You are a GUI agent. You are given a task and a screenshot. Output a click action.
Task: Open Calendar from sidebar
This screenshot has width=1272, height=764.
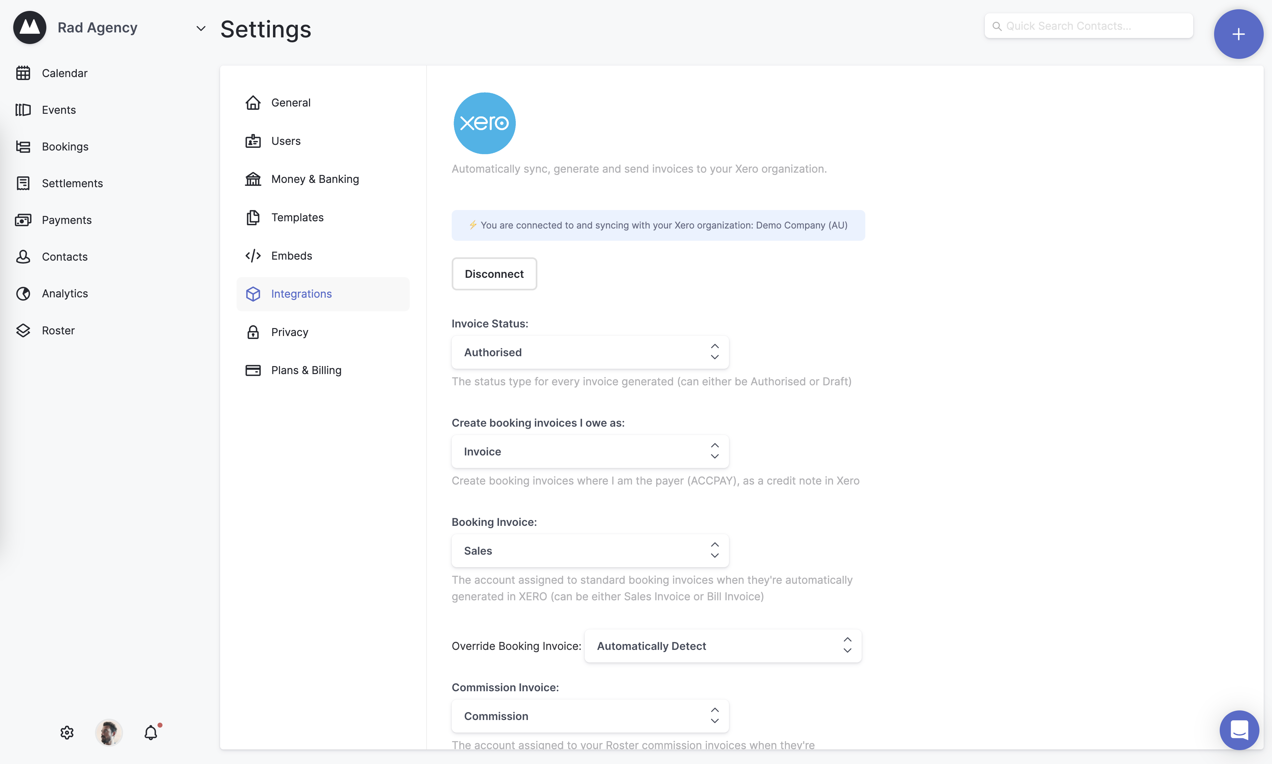coord(65,73)
